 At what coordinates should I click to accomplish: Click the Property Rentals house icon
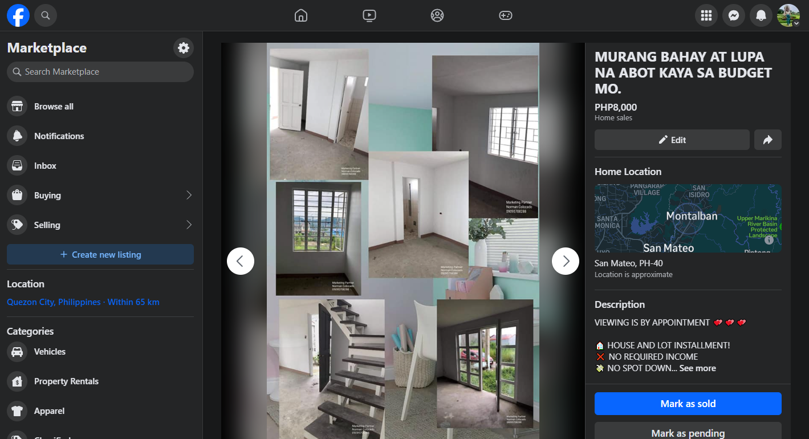tap(17, 381)
